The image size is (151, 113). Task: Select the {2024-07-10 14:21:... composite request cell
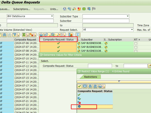(26, 59)
